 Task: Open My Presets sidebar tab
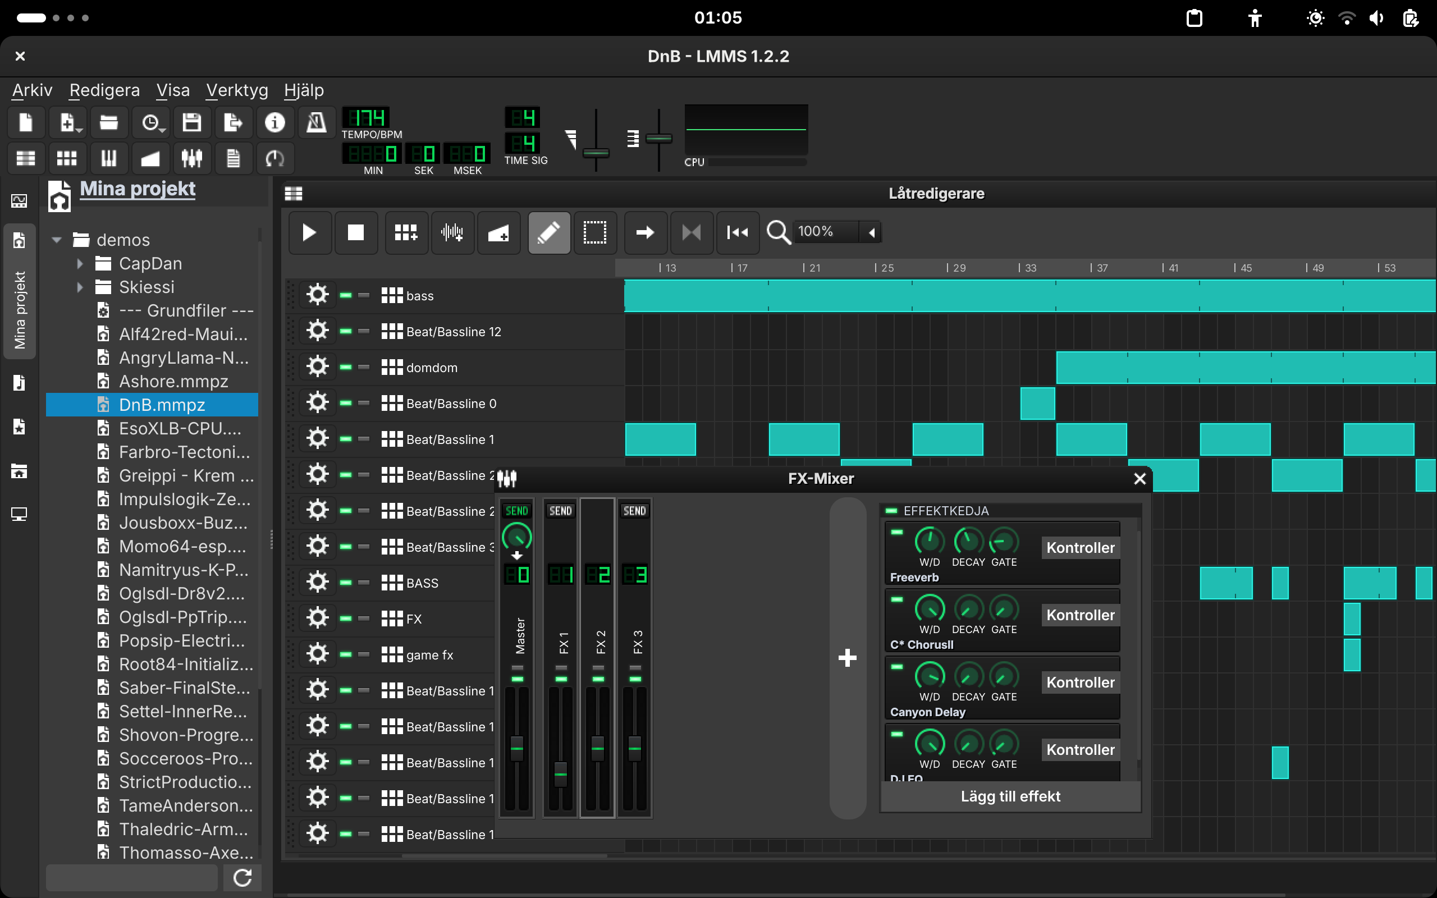tap(19, 427)
